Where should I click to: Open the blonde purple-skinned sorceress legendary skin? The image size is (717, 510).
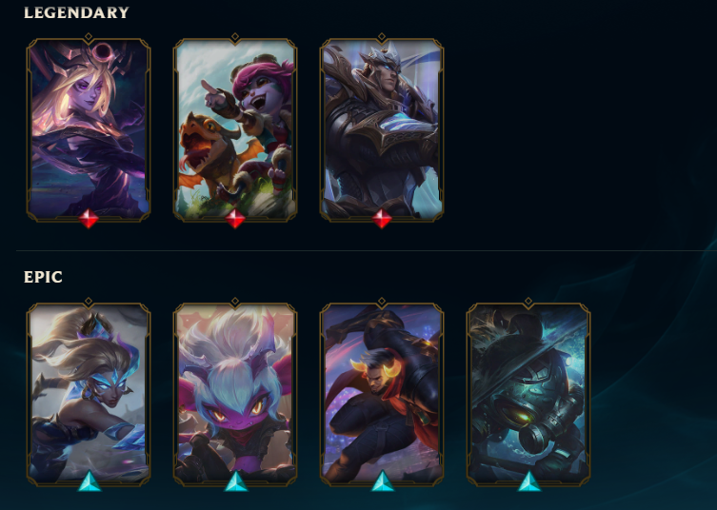[89, 129]
